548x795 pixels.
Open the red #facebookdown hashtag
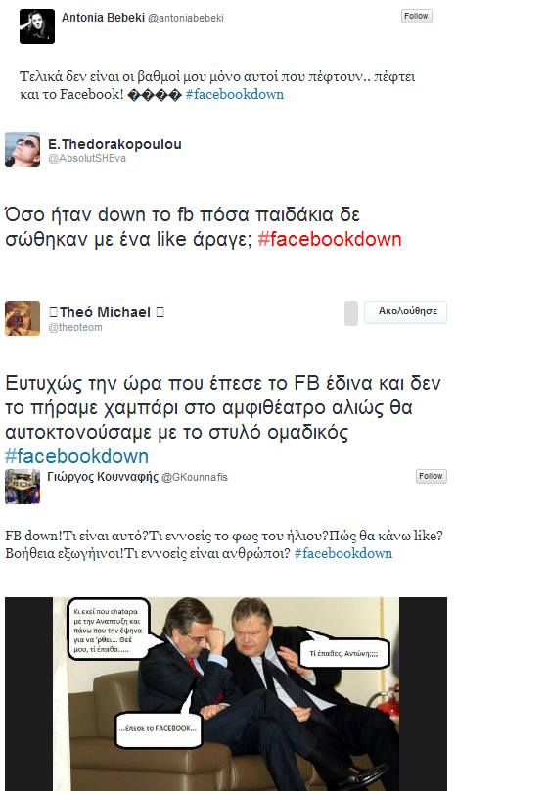click(330, 239)
